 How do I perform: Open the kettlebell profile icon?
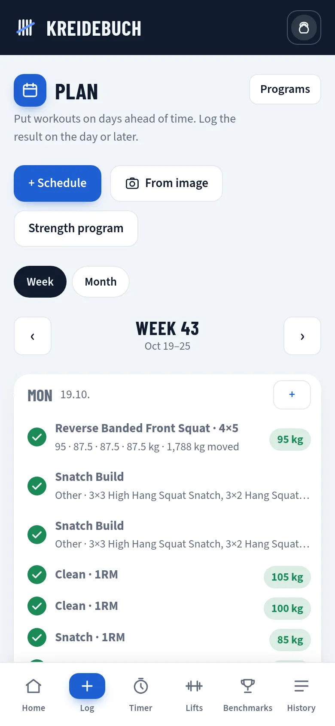304,28
